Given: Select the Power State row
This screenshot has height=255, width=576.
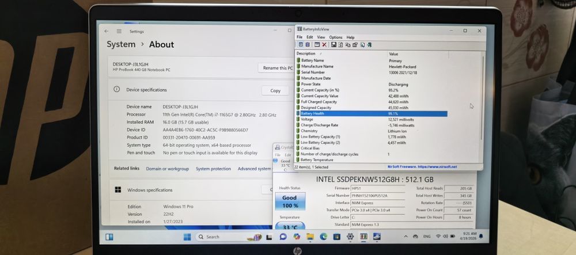Looking at the screenshot, I should [x=372, y=84].
